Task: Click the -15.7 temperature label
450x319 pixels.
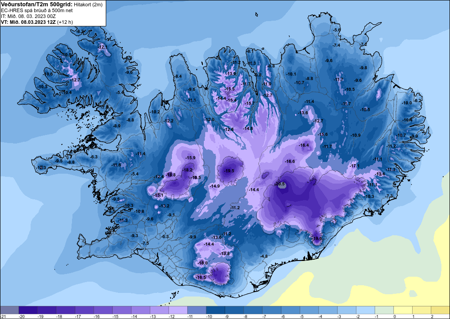Action: 250,103
